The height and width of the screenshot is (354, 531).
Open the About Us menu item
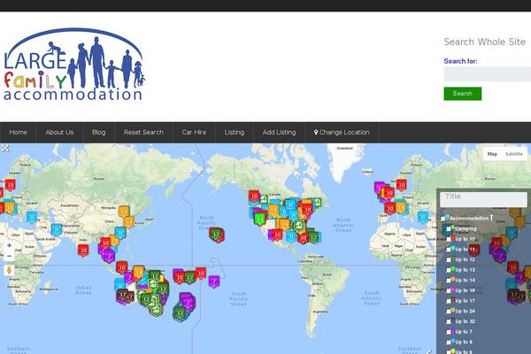[59, 132]
